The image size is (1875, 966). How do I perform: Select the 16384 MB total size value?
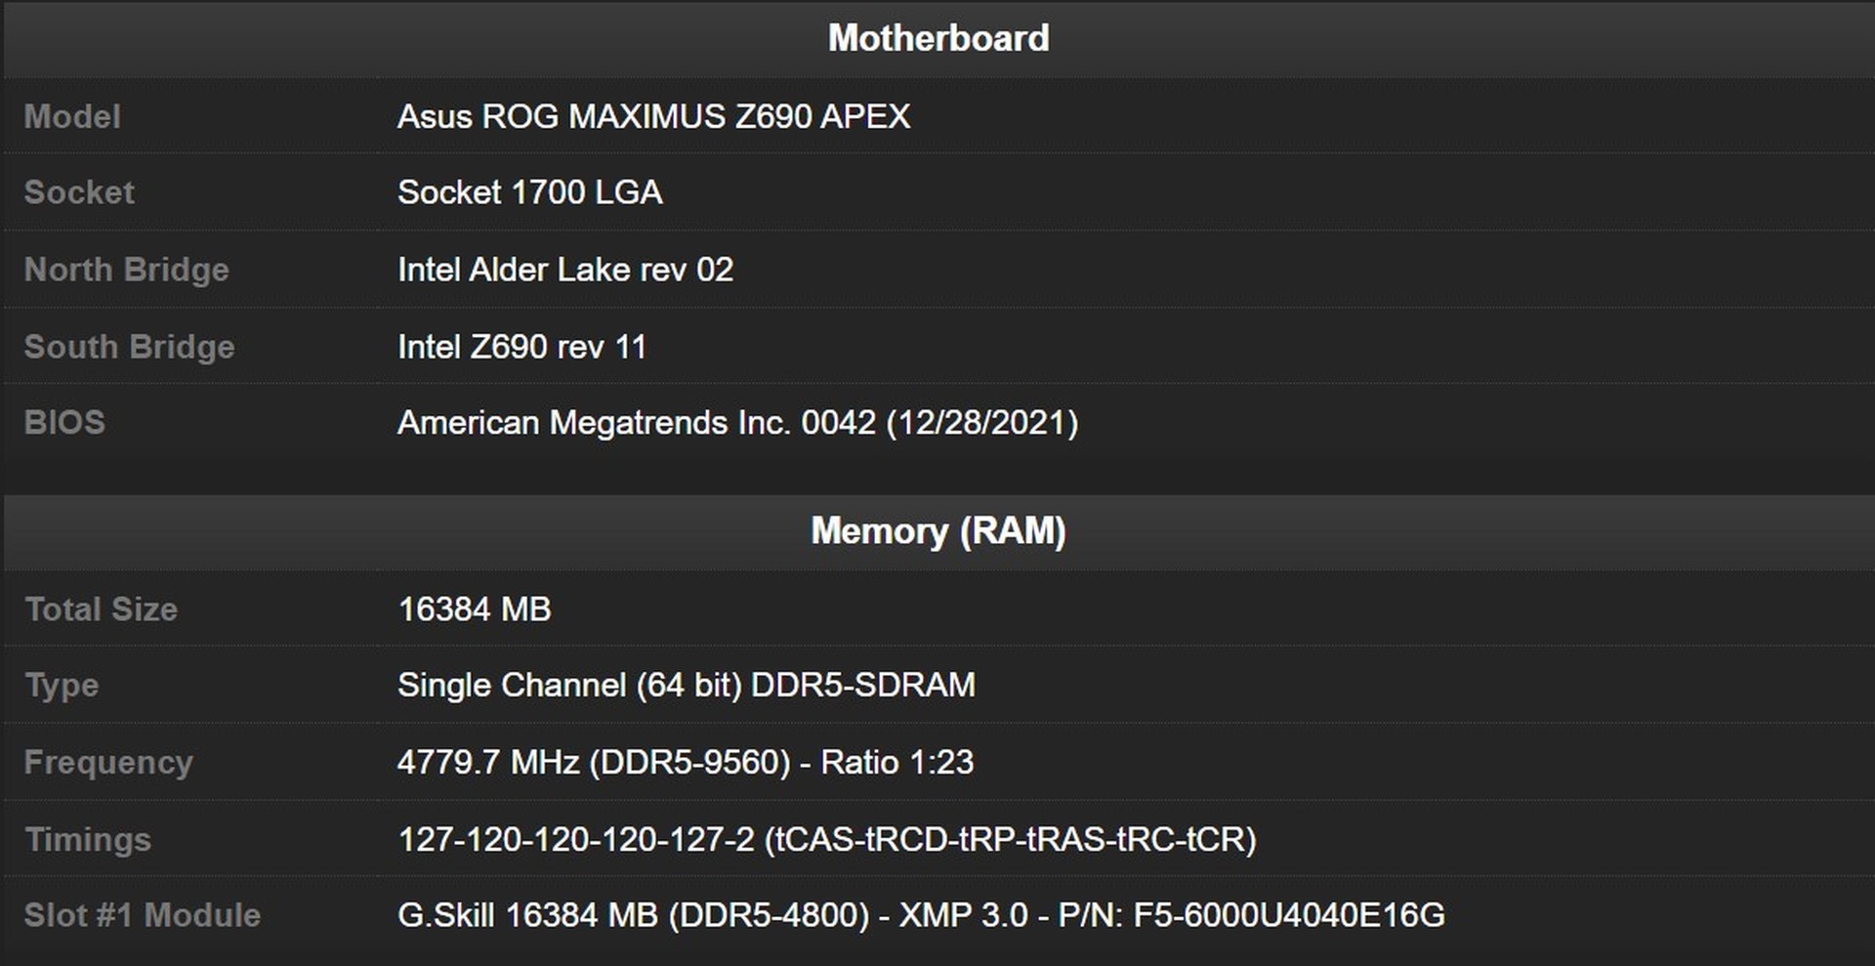[x=475, y=609]
